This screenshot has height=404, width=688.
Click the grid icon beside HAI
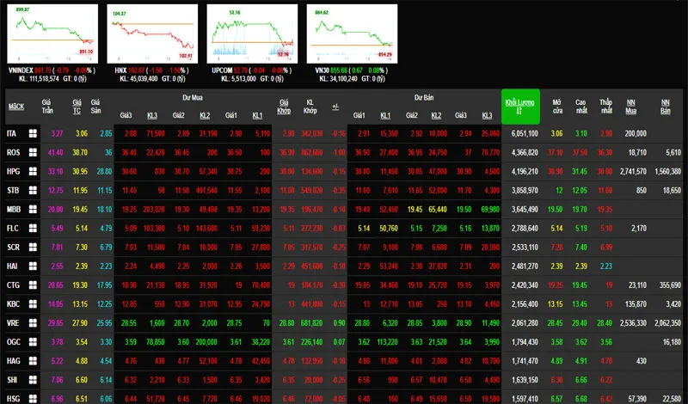click(33, 266)
